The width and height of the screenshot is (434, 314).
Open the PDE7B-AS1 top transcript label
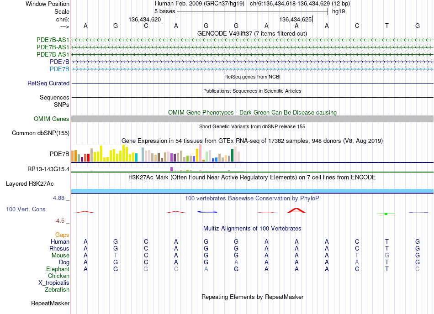coord(53,40)
